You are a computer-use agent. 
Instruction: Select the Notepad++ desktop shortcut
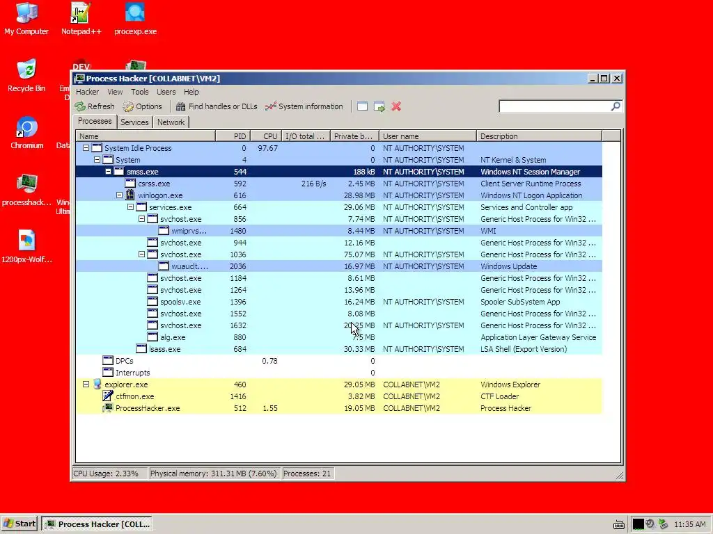81,19
